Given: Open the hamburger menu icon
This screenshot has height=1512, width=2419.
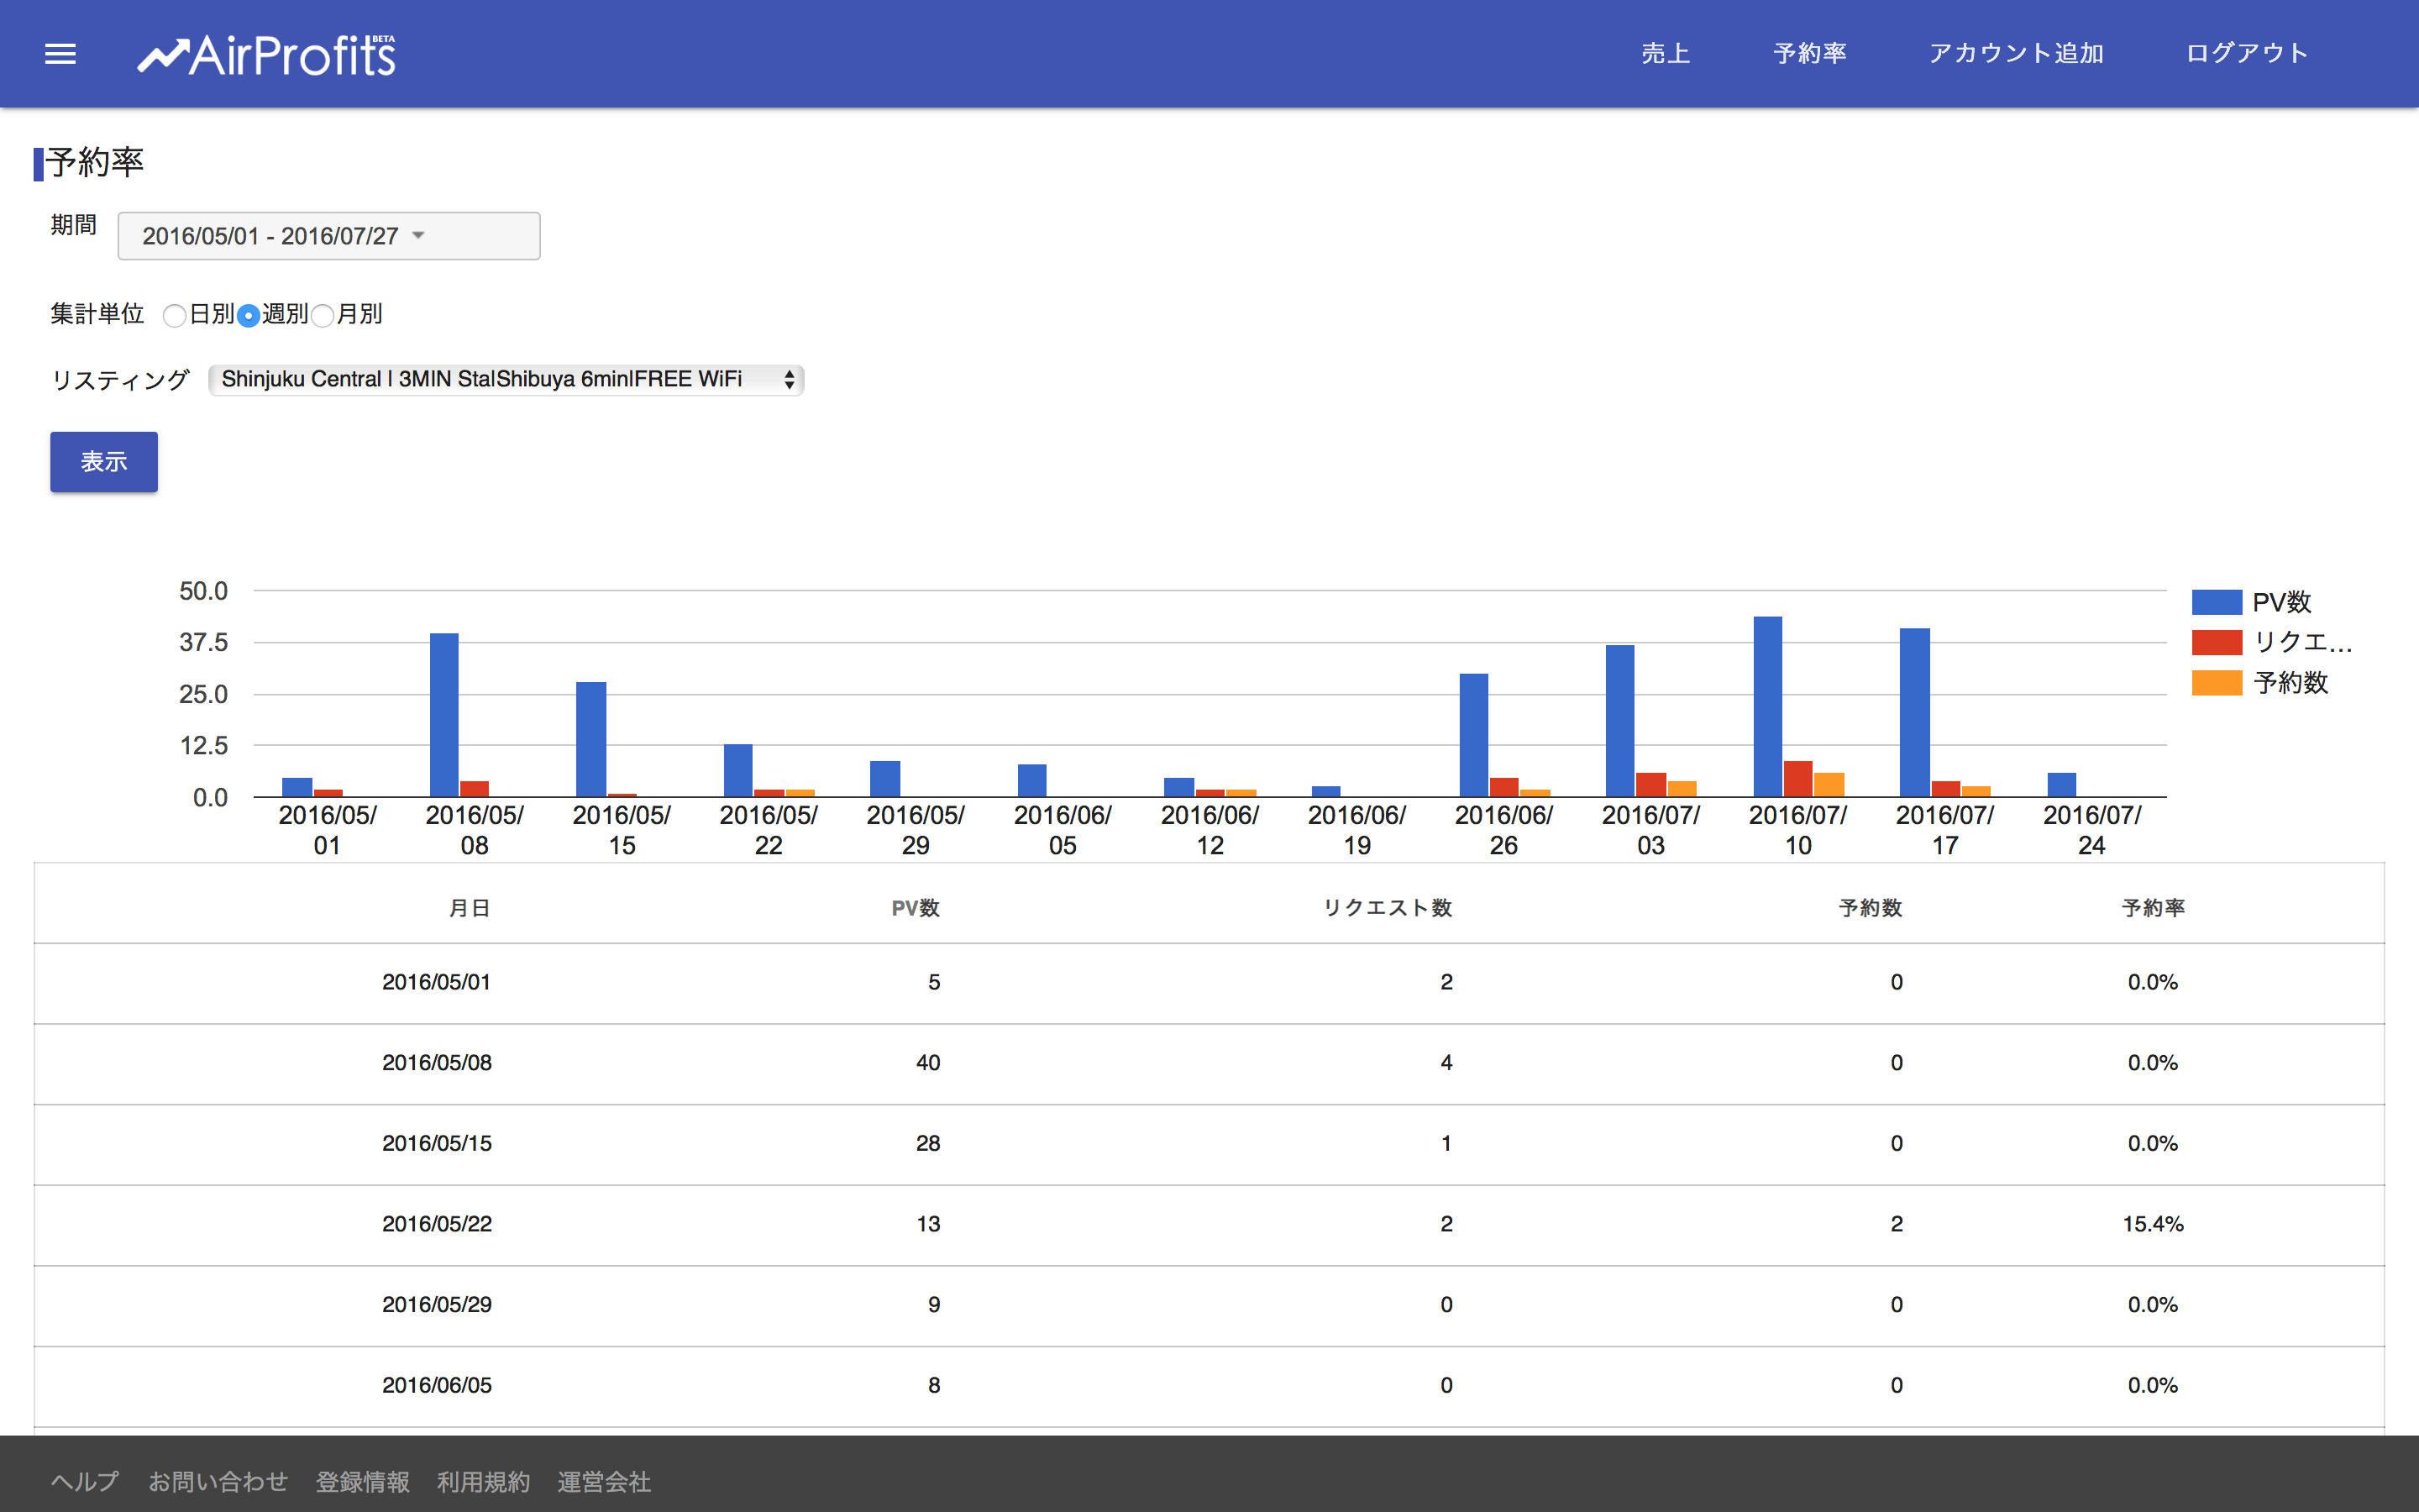Looking at the screenshot, I should [x=60, y=54].
